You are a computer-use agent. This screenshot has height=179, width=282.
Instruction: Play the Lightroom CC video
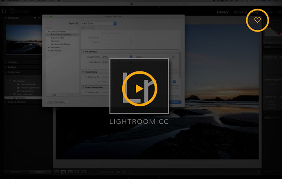click(x=139, y=88)
